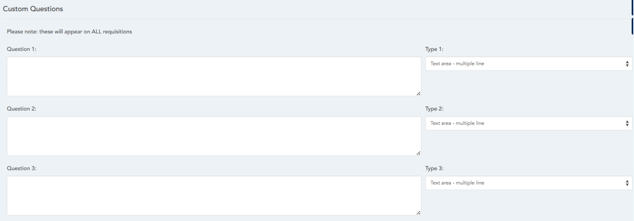Select the Question 3 textarea resize corner

(418, 212)
